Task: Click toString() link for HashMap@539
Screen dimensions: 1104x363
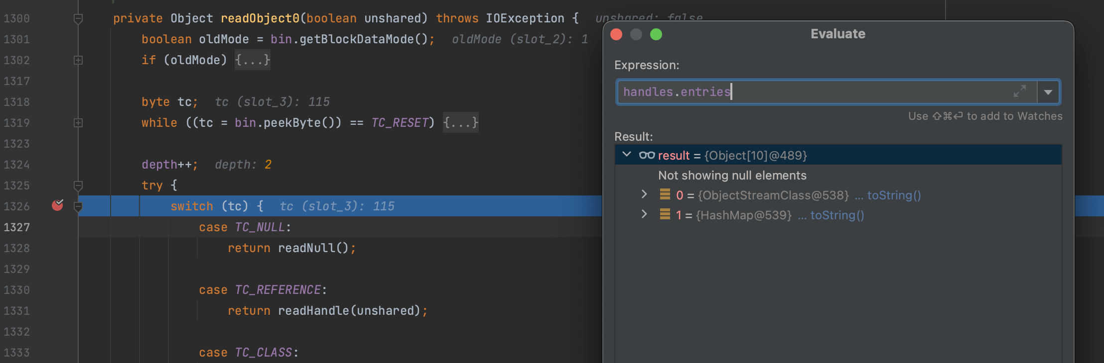Action: (x=837, y=215)
